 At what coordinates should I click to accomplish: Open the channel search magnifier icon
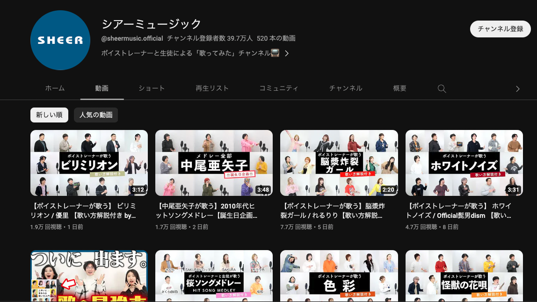[442, 89]
